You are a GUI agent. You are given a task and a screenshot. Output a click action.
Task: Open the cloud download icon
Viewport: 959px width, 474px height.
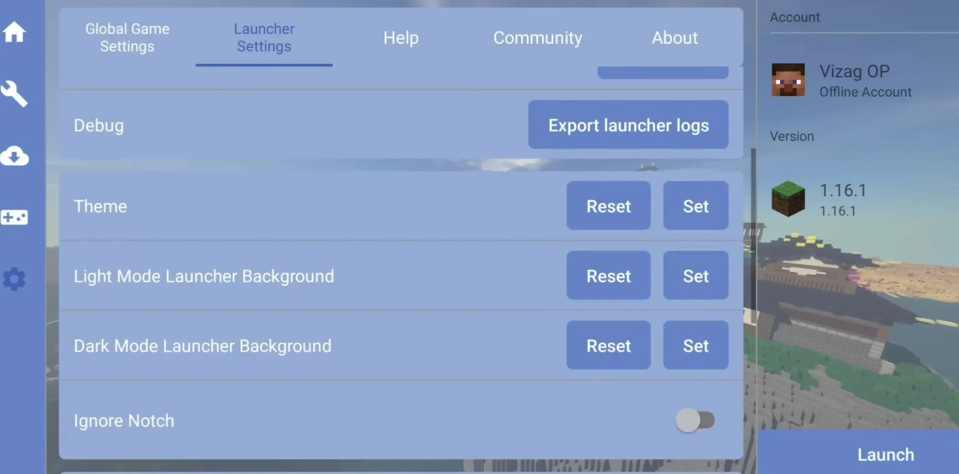(x=14, y=156)
